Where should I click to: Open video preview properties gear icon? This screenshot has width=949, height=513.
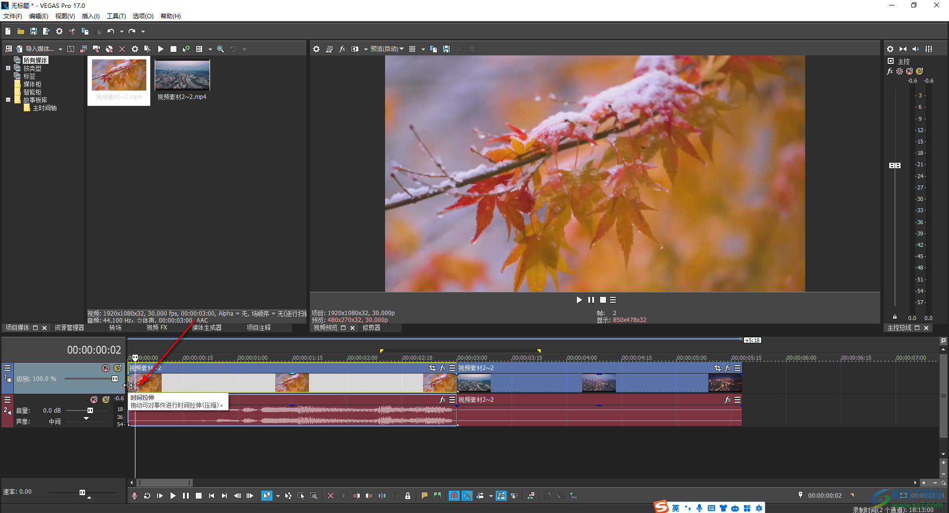[316, 49]
